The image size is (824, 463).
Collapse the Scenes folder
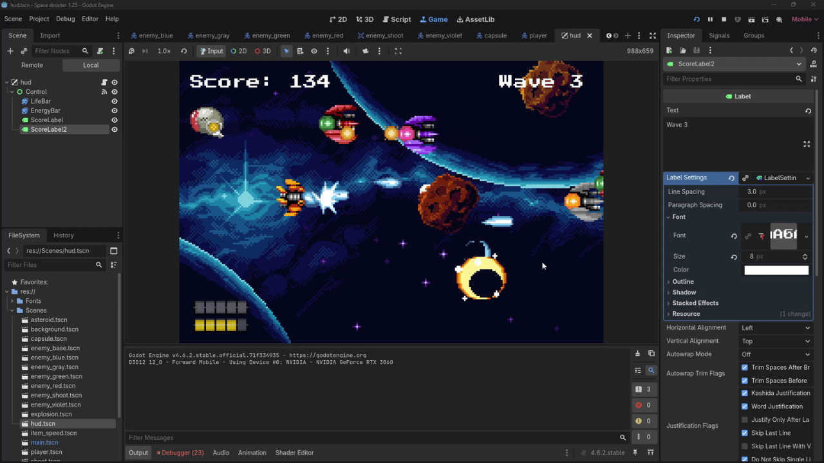pos(12,311)
